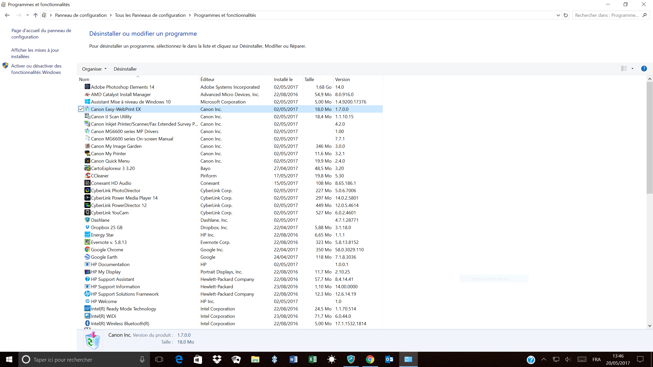Image resolution: width=653 pixels, height=367 pixels.
Task: Select the HP Support Solutions Framework row
Action: (230, 294)
